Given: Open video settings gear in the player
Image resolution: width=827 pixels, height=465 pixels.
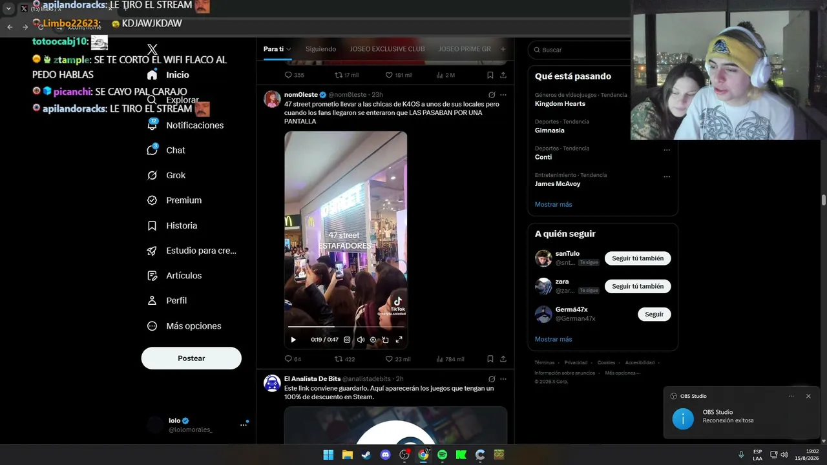Looking at the screenshot, I should click(373, 340).
